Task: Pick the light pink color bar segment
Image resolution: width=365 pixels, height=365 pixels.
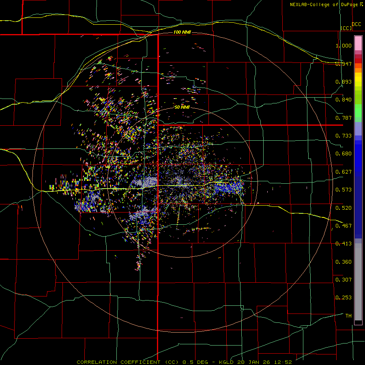Action: (x=358, y=43)
